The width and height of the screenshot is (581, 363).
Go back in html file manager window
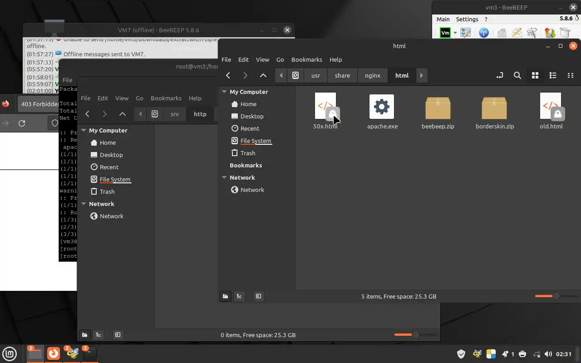[228, 75]
